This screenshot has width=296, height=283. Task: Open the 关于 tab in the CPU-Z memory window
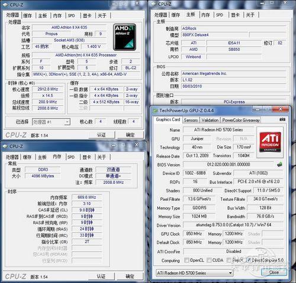pyautogui.click(x=102, y=157)
